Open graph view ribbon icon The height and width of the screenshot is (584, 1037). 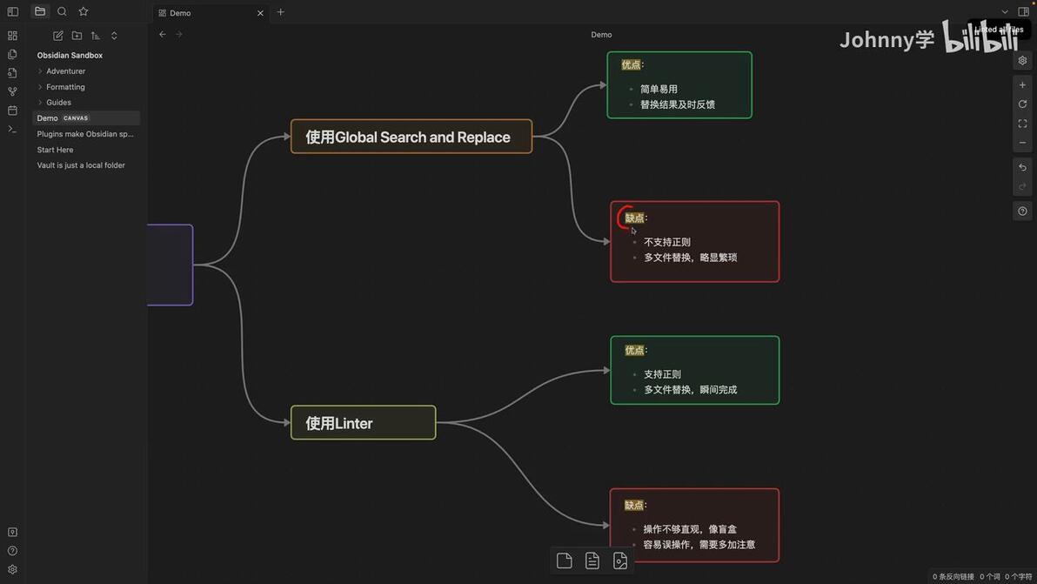pos(12,91)
